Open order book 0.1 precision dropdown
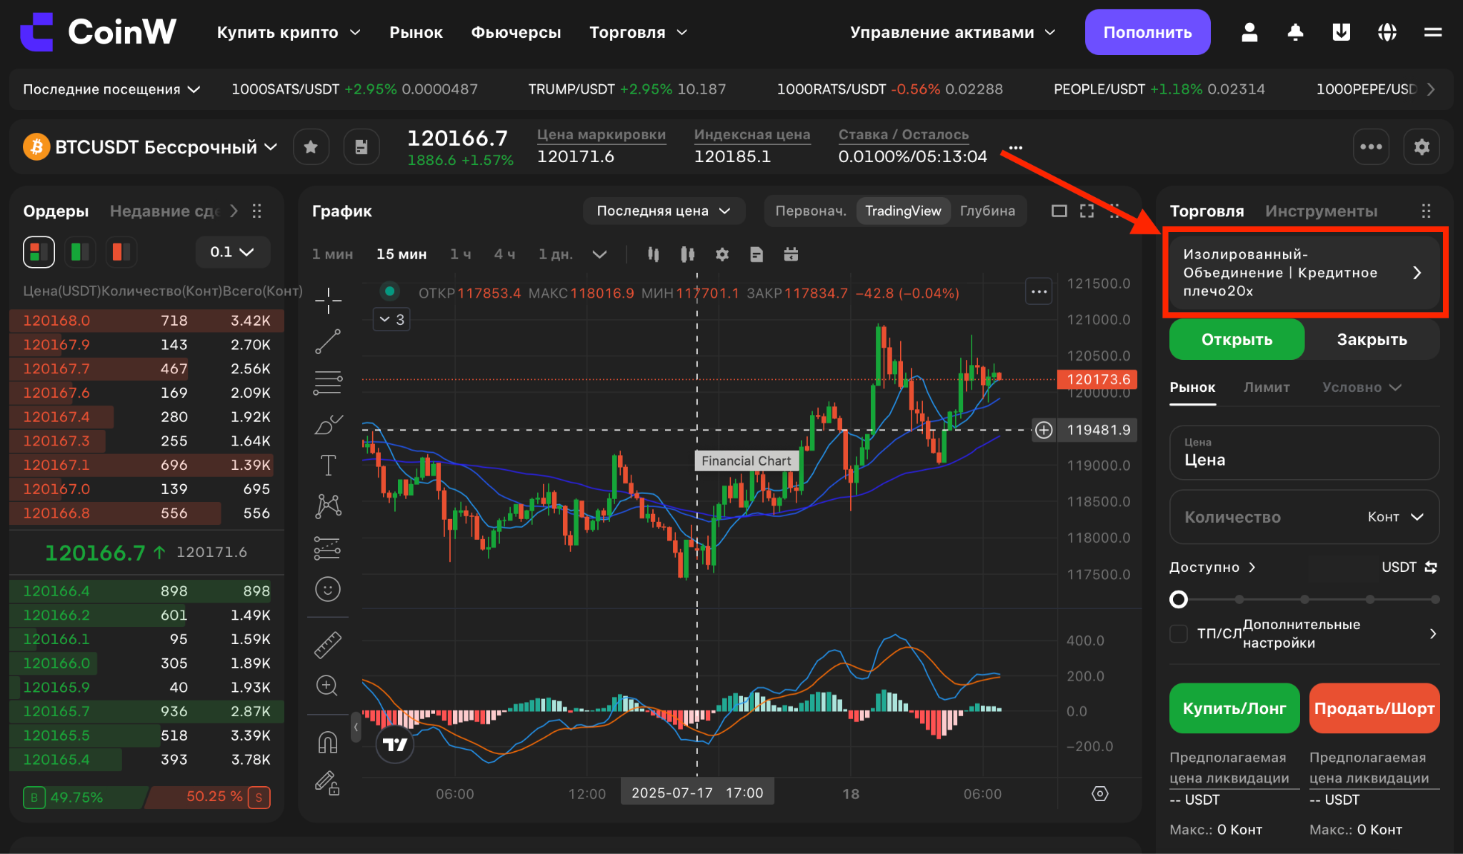Screen dimensions: 1463x854 click(x=232, y=252)
